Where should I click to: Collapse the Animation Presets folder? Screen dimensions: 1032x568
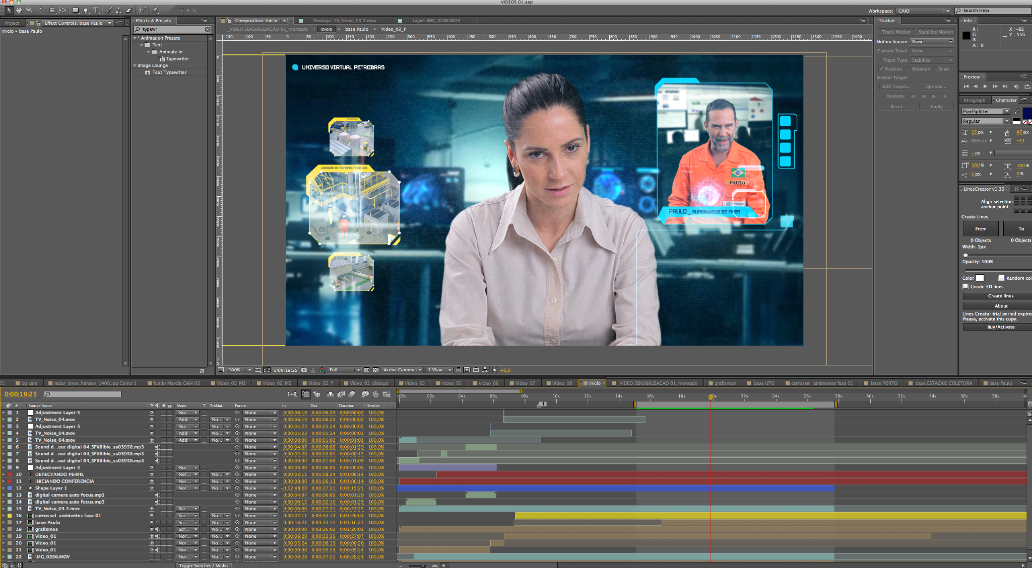[x=135, y=38]
